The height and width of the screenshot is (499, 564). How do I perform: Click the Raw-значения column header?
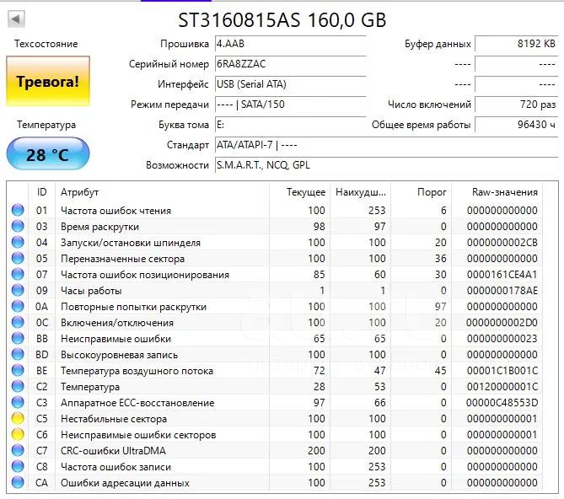point(497,192)
